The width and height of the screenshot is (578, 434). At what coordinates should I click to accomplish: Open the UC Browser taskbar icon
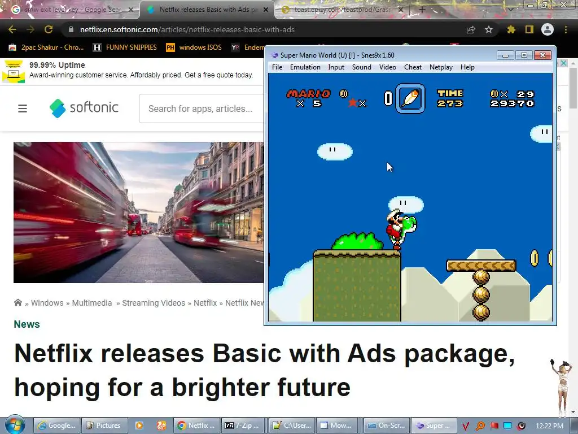tap(161, 426)
